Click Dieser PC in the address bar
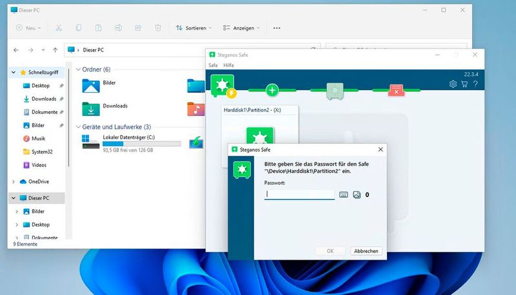This screenshot has height=295, width=516. [93, 50]
